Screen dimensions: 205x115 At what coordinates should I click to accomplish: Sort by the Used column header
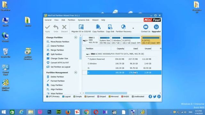131,49
